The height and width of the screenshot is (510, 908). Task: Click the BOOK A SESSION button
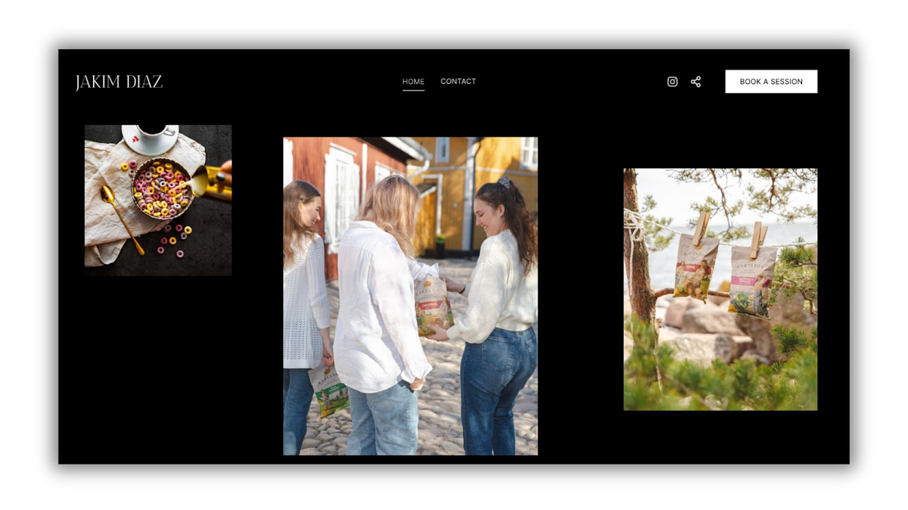(771, 81)
